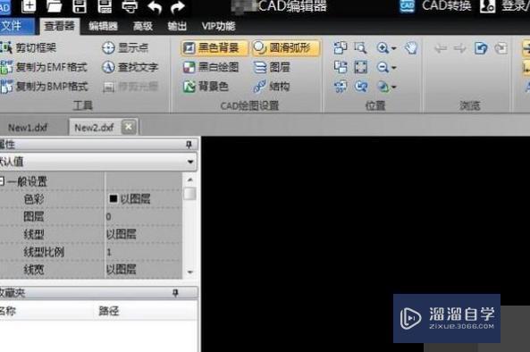Viewport: 530px width, 352px height.
Task: Open the 结构 structure icon
Action: click(259, 86)
